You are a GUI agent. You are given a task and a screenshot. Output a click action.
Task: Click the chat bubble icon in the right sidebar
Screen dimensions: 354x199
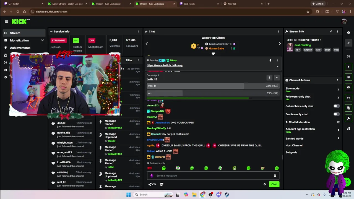tap(348, 87)
